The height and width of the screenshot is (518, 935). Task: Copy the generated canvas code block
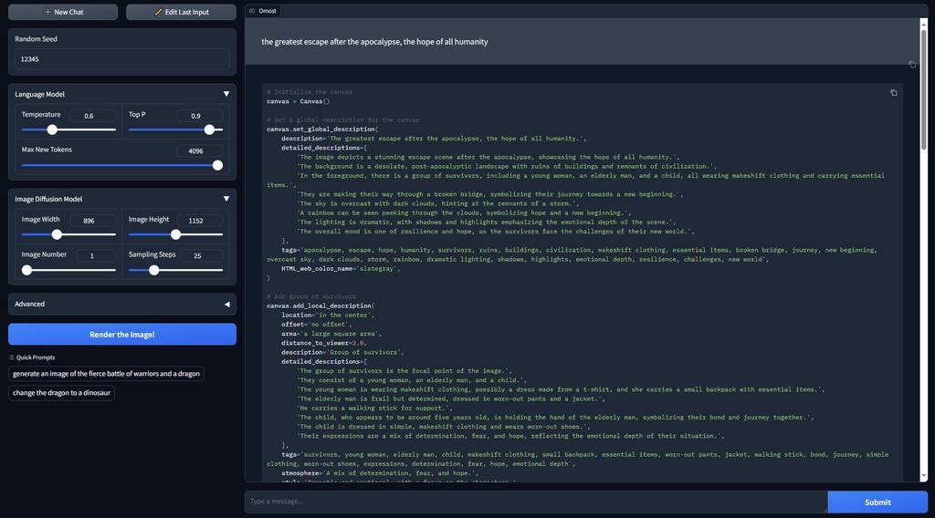(893, 93)
